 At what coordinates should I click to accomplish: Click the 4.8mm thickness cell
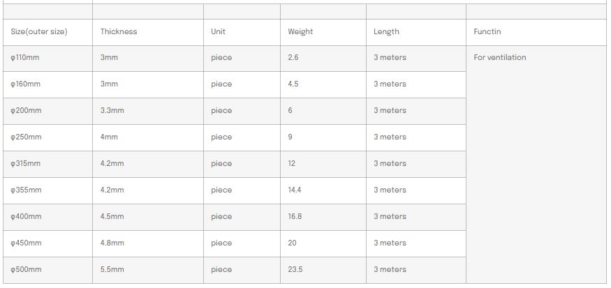(112, 243)
